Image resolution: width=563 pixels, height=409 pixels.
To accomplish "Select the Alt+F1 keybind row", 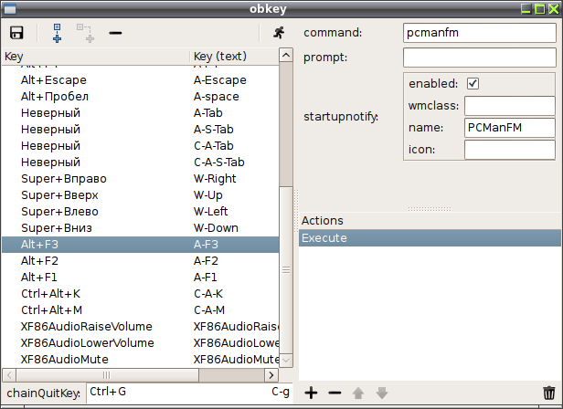I will (141, 278).
